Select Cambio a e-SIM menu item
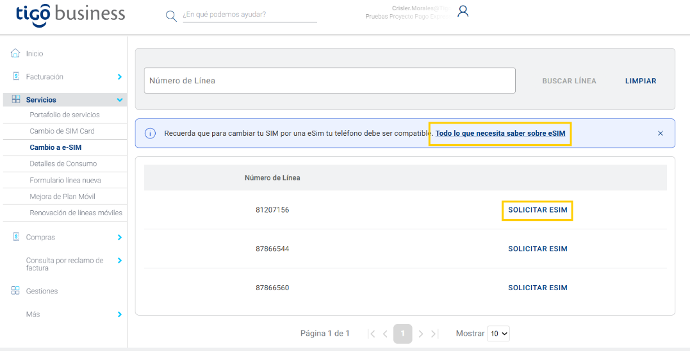This screenshot has height=351, width=690. pos(56,147)
